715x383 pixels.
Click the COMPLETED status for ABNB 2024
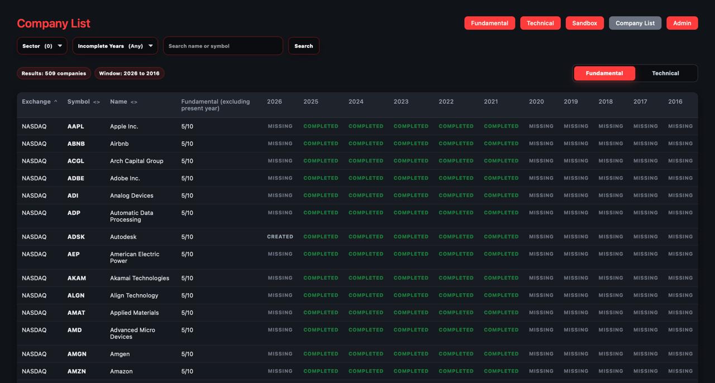[366, 143]
